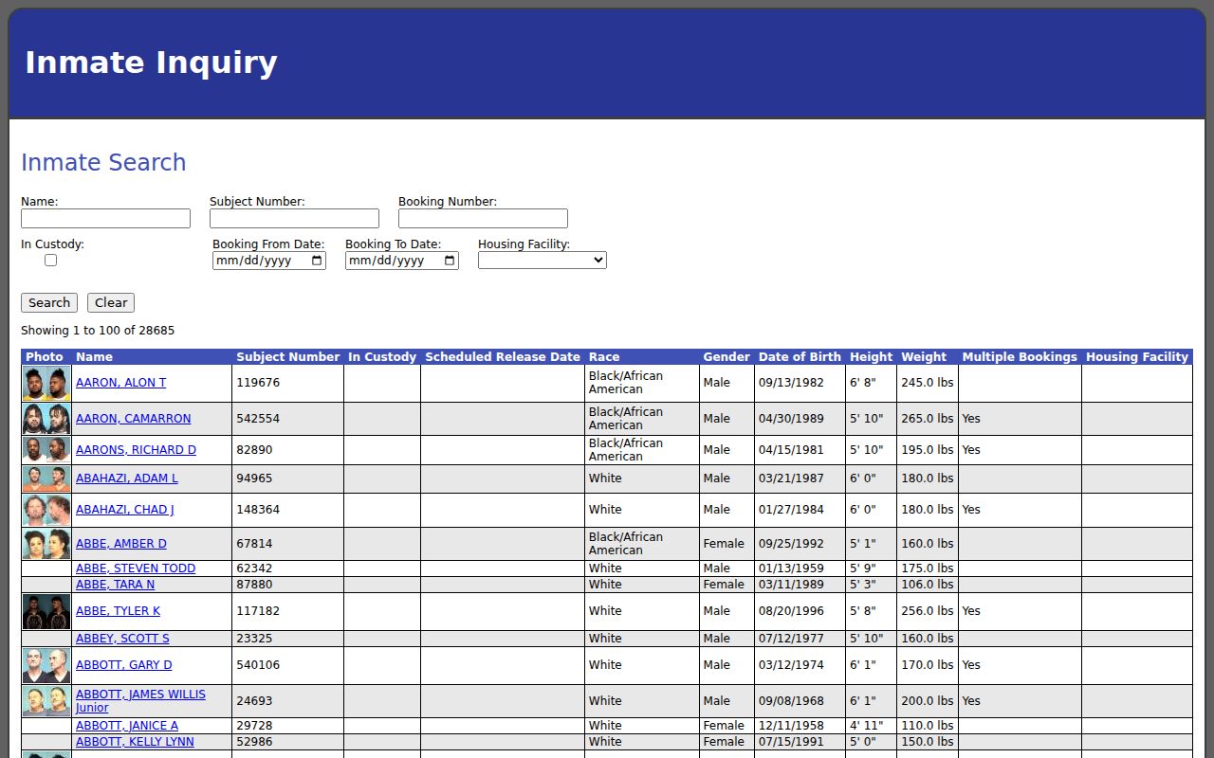Open ABBE, TYLER K inmate link
Image resolution: width=1214 pixels, height=758 pixels.
(118, 611)
